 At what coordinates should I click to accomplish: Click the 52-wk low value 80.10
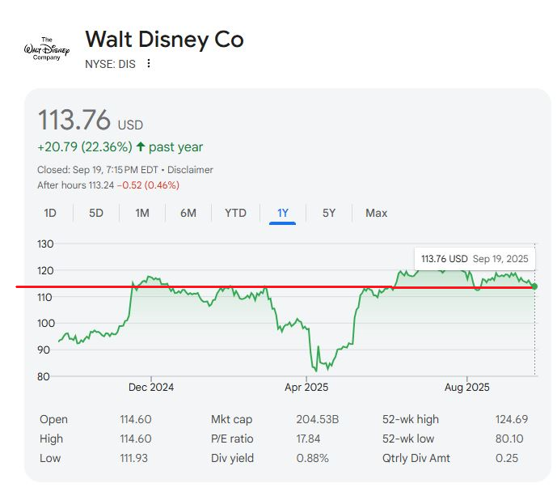[509, 439]
